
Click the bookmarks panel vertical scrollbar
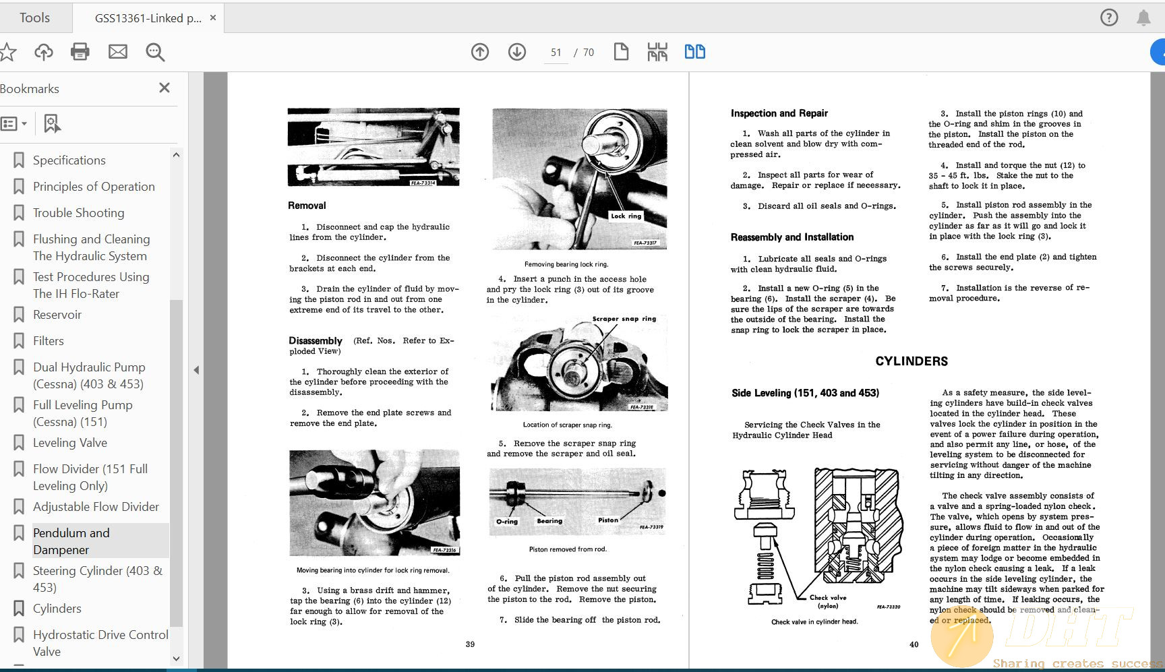(x=176, y=404)
